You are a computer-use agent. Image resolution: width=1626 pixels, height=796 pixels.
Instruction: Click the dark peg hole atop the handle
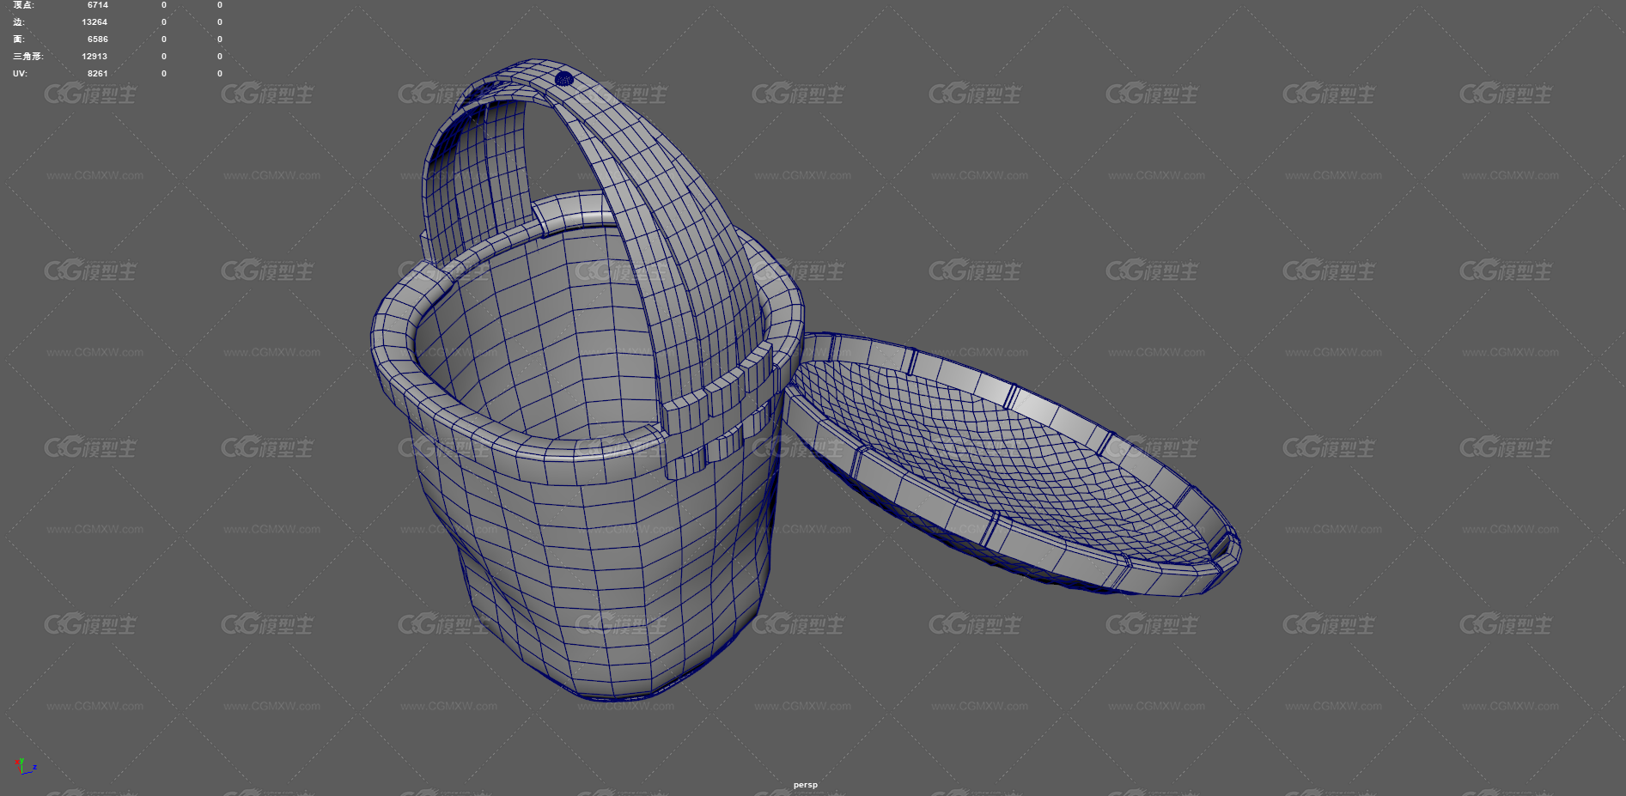coord(563,79)
